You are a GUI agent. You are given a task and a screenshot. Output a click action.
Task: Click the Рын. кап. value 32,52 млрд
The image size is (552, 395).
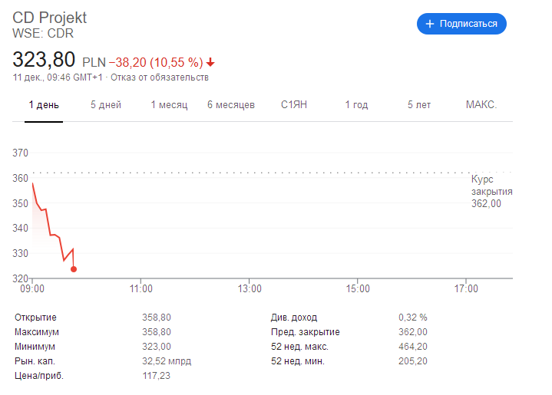click(x=167, y=361)
